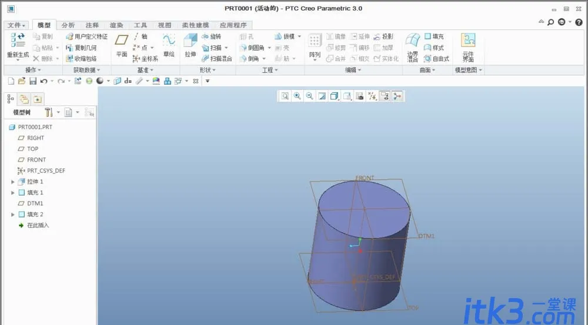Toggle datum display filters in graphics toolbar
588x325 pixels.
point(372,96)
